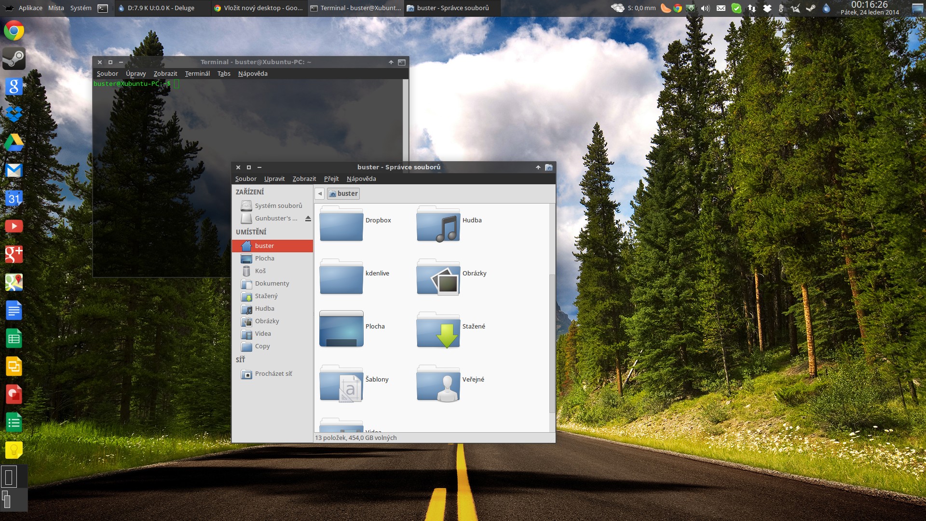Click the volume icon in system tray

tap(705, 8)
